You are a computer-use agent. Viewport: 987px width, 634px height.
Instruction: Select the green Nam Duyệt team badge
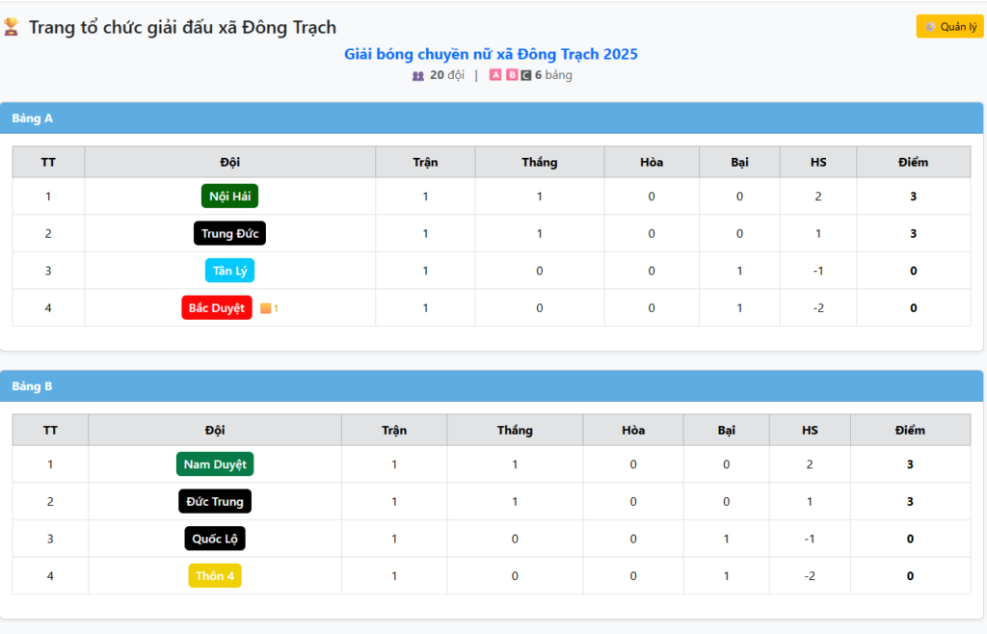point(215,464)
